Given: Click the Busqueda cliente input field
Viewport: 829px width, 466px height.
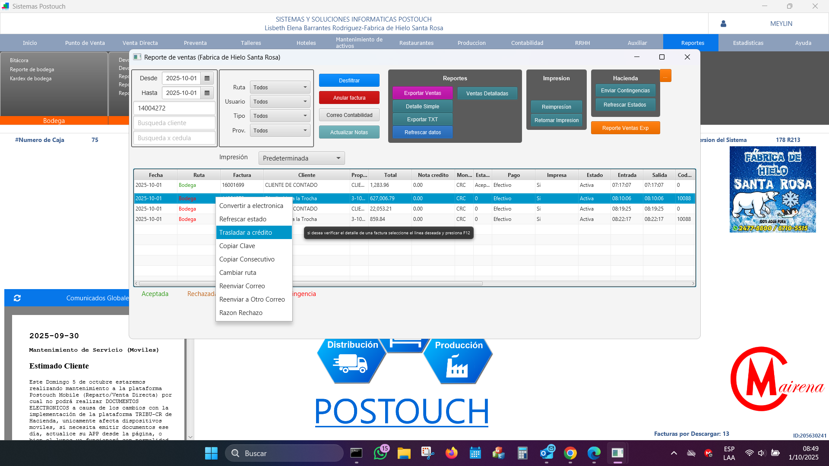Looking at the screenshot, I should click(174, 123).
